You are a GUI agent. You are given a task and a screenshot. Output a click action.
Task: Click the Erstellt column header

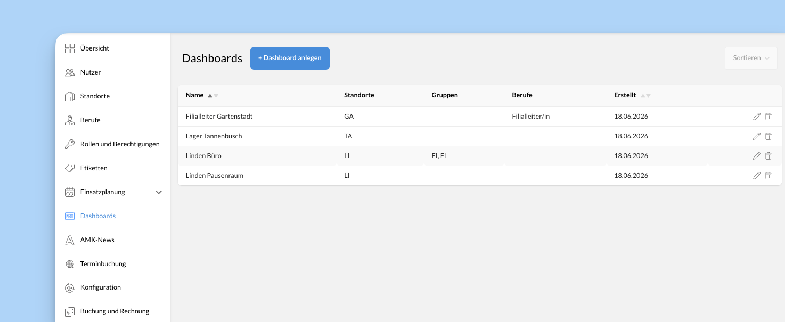click(625, 95)
